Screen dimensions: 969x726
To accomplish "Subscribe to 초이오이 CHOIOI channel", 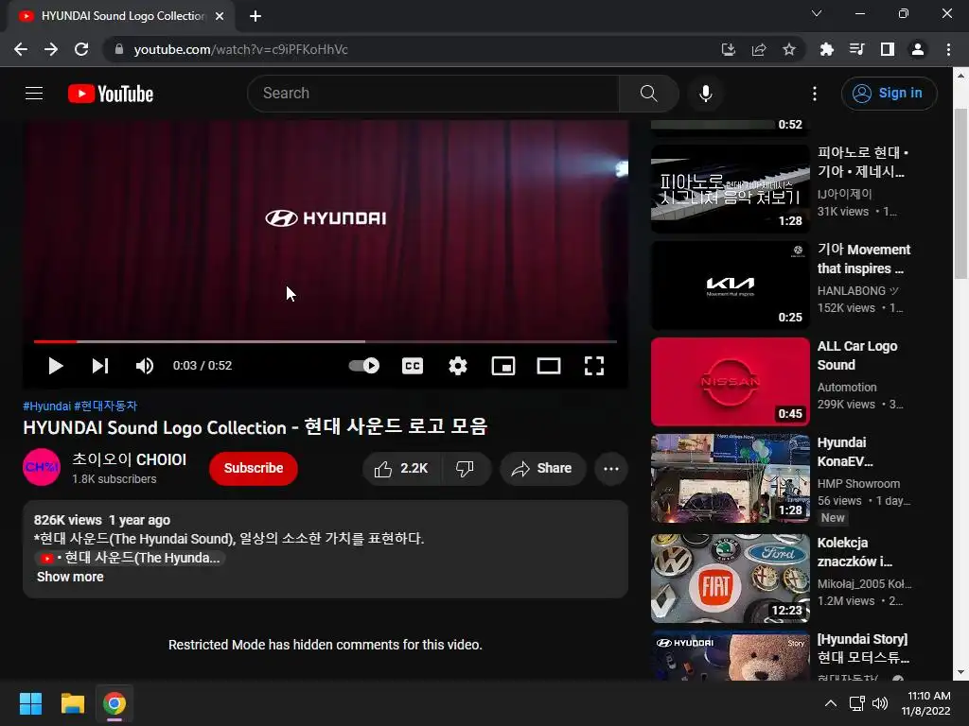I will click(254, 468).
